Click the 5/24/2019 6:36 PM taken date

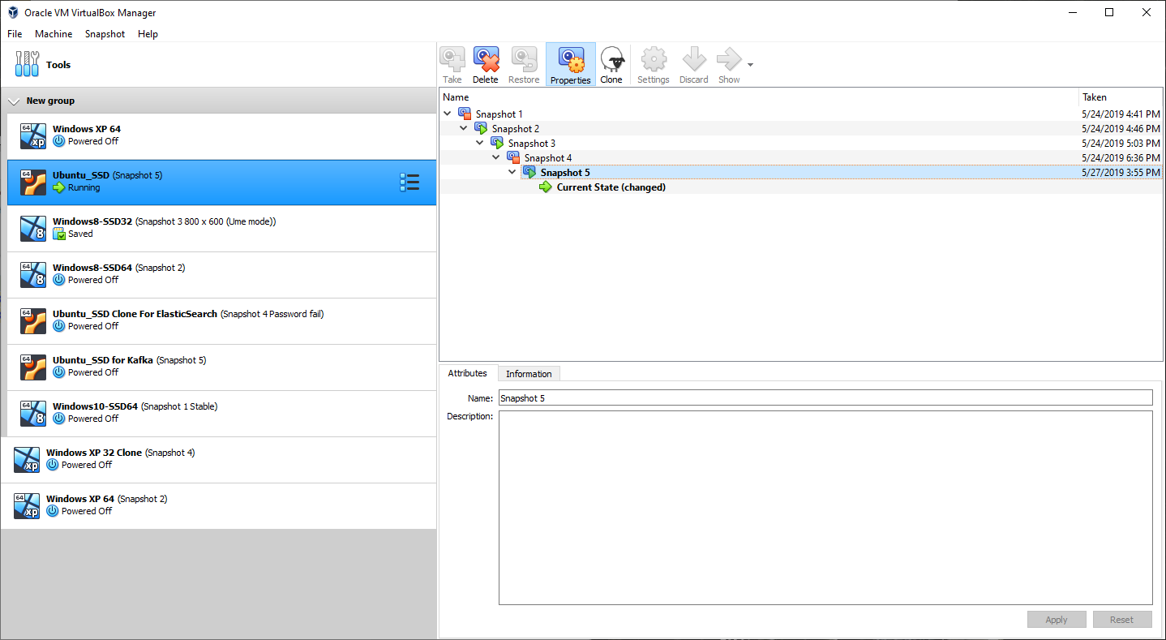tap(1121, 158)
